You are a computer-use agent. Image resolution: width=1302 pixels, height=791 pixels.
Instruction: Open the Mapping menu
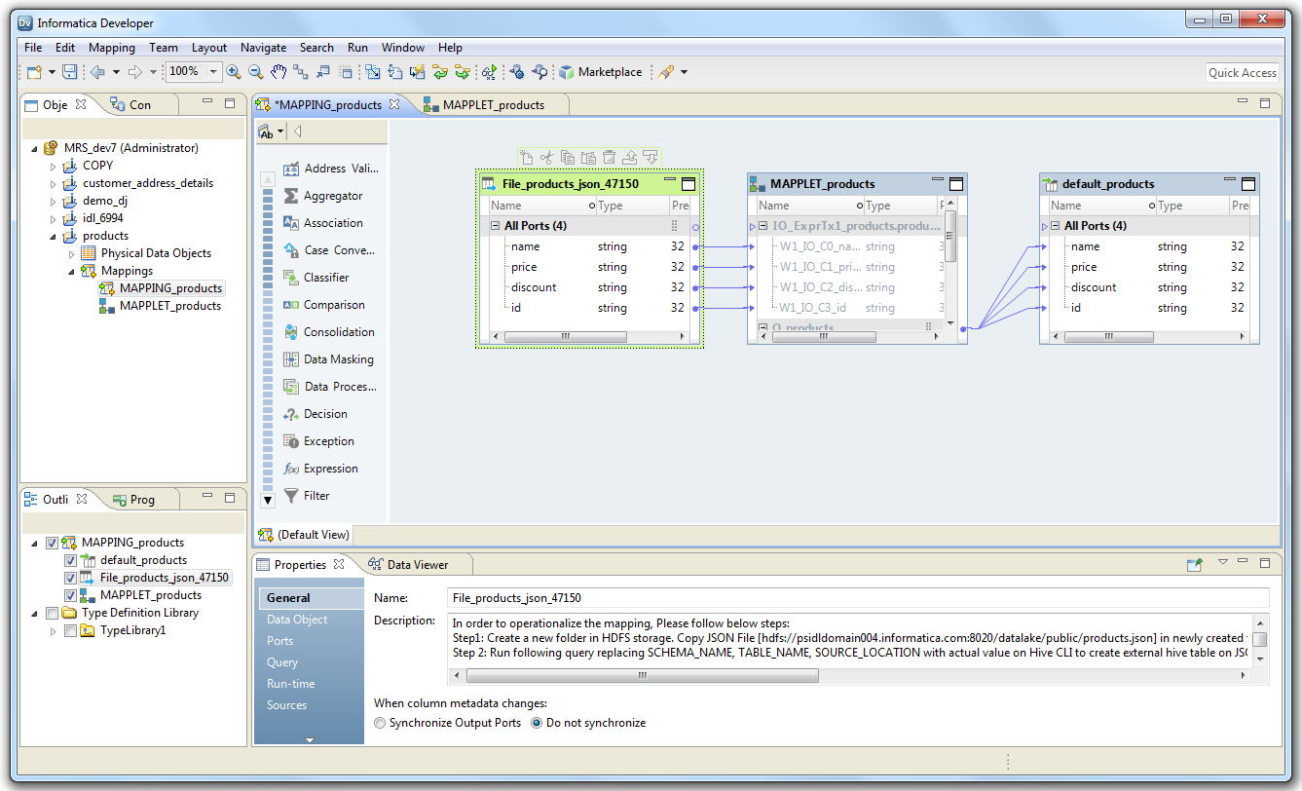(x=112, y=47)
